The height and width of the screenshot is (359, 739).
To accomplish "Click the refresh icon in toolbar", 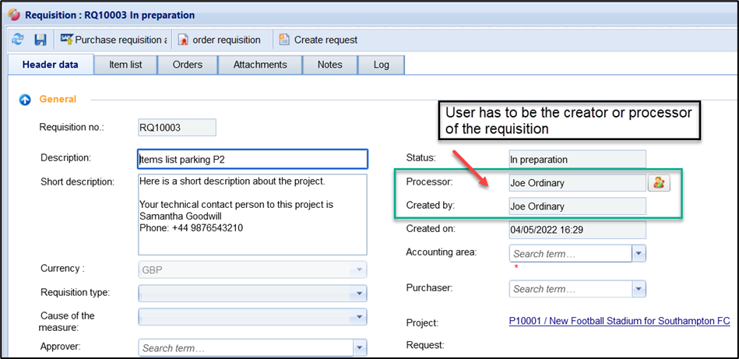I will point(18,40).
